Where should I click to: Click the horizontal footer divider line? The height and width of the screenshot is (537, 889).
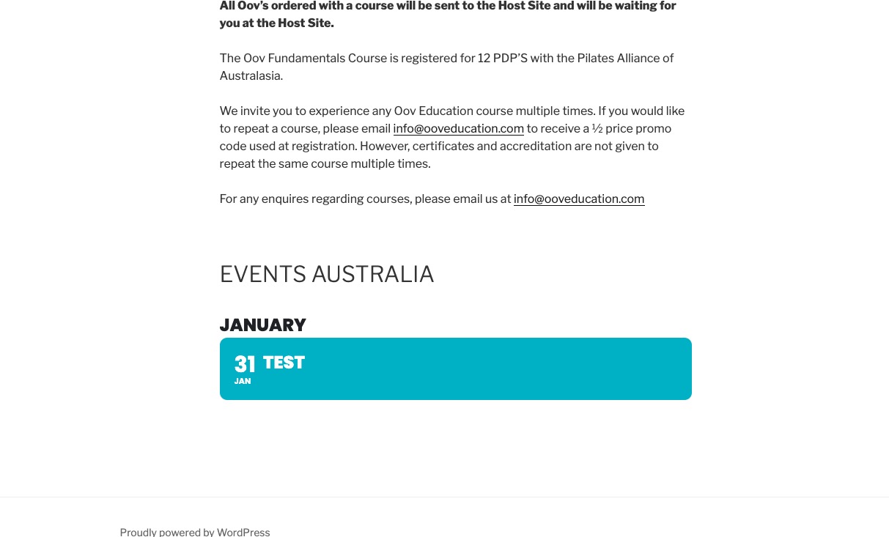point(444,497)
